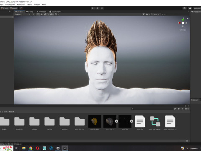Toggle scene lighting bulb icon

tap(38, 14)
